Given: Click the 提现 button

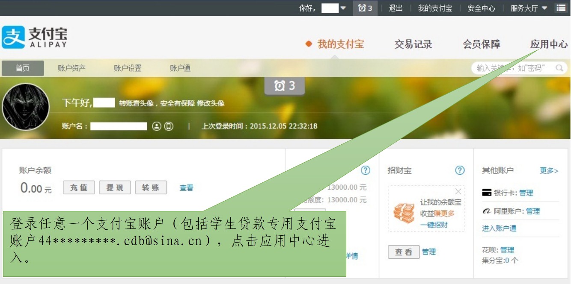Looking at the screenshot, I should (x=115, y=187).
